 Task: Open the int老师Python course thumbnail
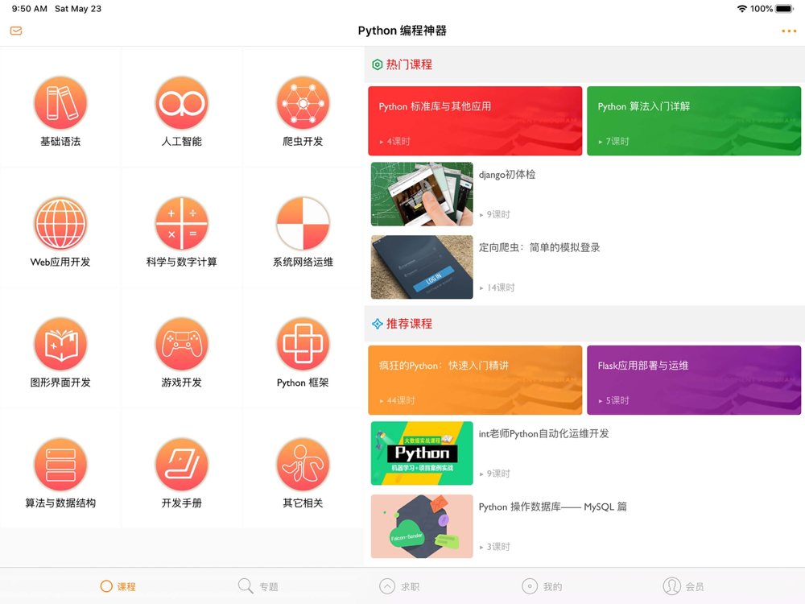pyautogui.click(x=422, y=453)
